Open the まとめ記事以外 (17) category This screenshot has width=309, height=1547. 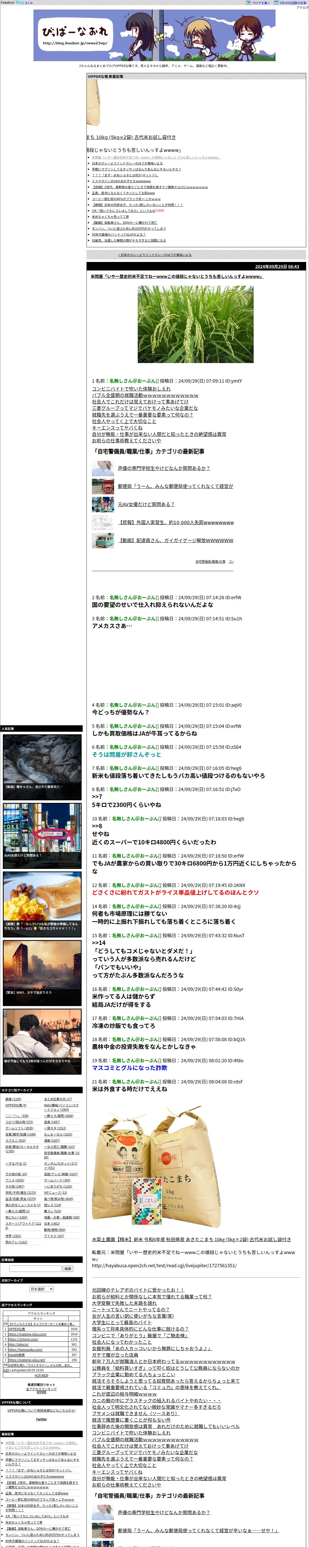pos(58,1098)
